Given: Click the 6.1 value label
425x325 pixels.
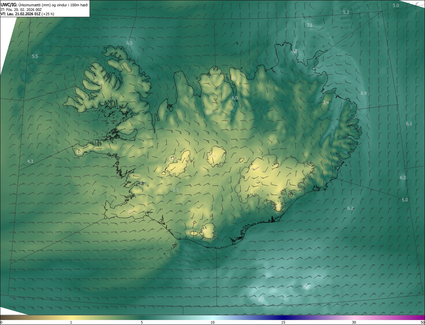Looking at the screenshot, I should (409, 124).
